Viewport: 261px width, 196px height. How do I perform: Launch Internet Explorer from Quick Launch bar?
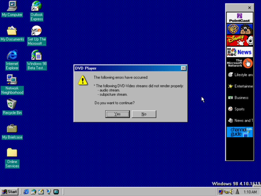(x=26, y=192)
